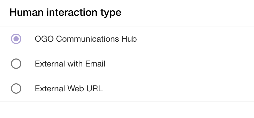Select the OGO Communications Hub radio button
Viewport: 254px width, 118px height.
[x=16, y=39]
